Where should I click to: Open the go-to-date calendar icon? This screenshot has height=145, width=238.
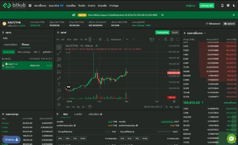coord(90,107)
